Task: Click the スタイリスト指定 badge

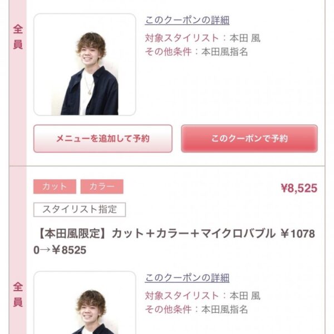Action: coord(80,210)
